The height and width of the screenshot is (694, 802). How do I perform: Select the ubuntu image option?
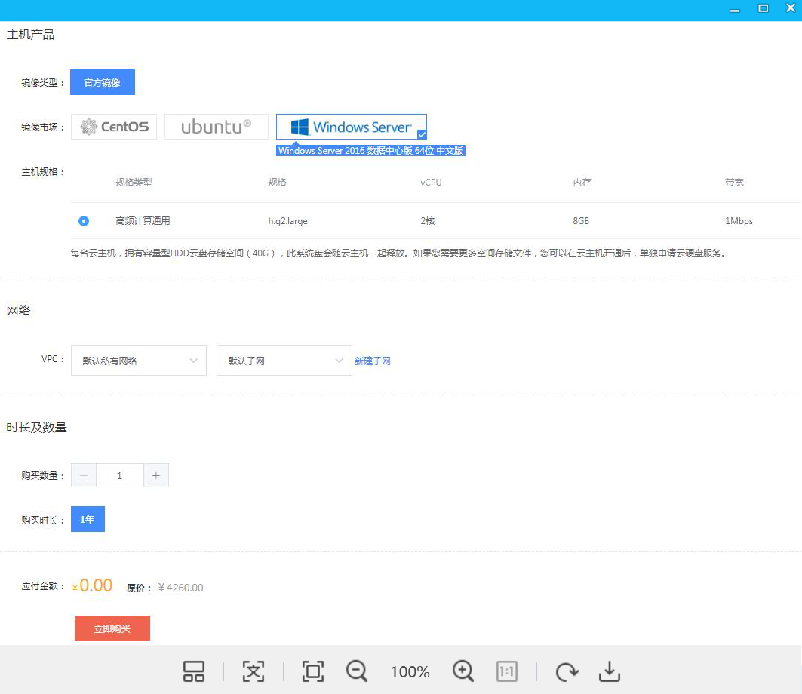tap(217, 126)
